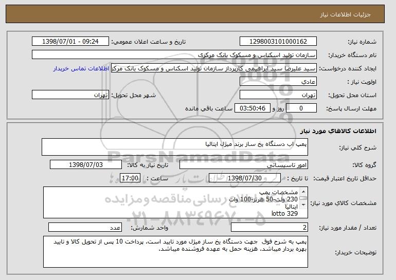Click the 'مشخصات پمپ' line in specifications
This screenshot has height=280, width=396.
click(279, 192)
